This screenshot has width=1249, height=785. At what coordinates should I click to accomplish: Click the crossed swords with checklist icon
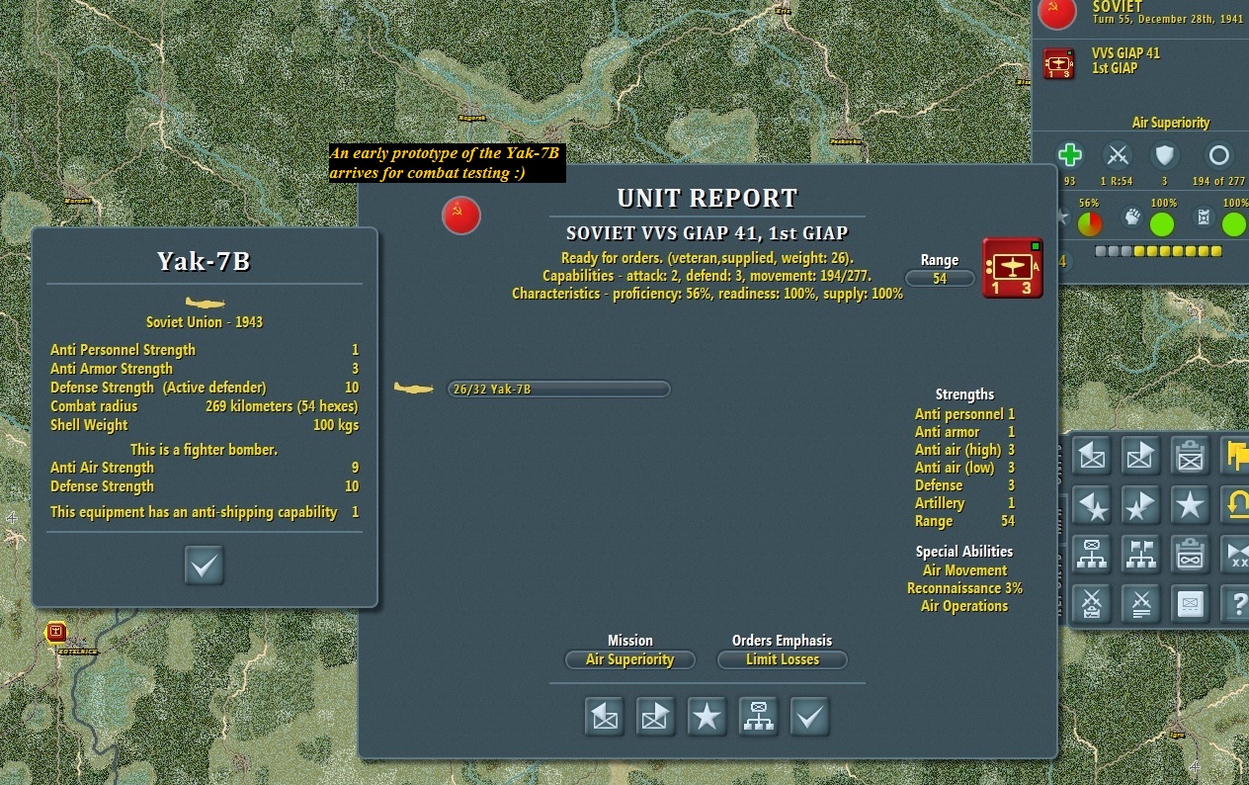pyautogui.click(x=1091, y=602)
